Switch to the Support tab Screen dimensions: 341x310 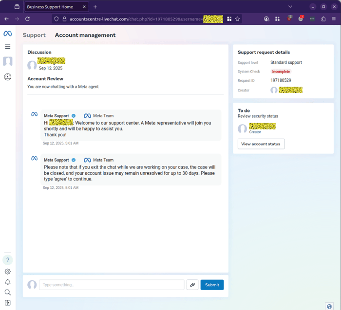[x=34, y=35]
